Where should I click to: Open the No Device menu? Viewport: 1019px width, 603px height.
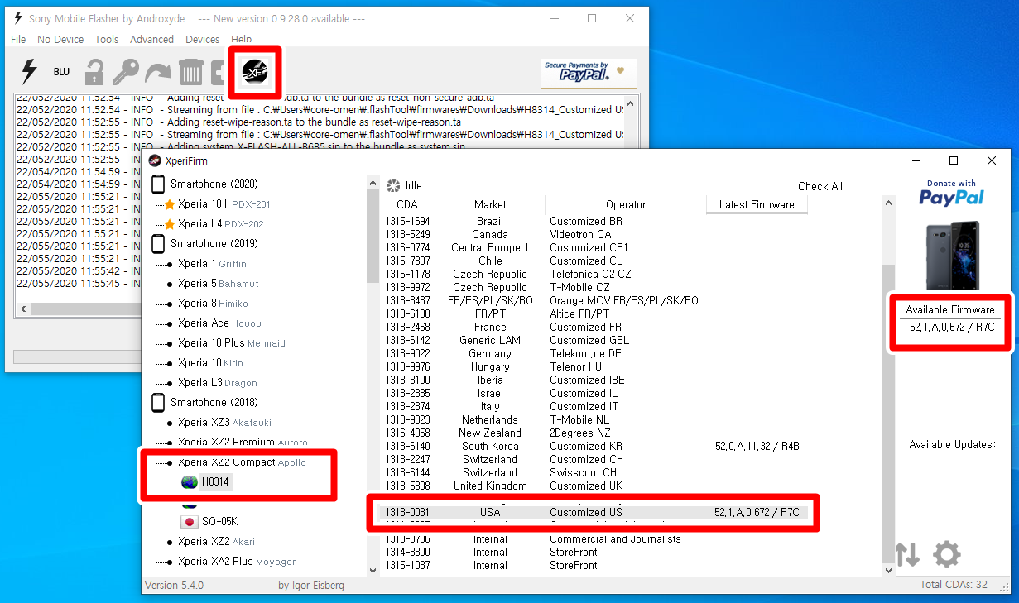[60, 39]
